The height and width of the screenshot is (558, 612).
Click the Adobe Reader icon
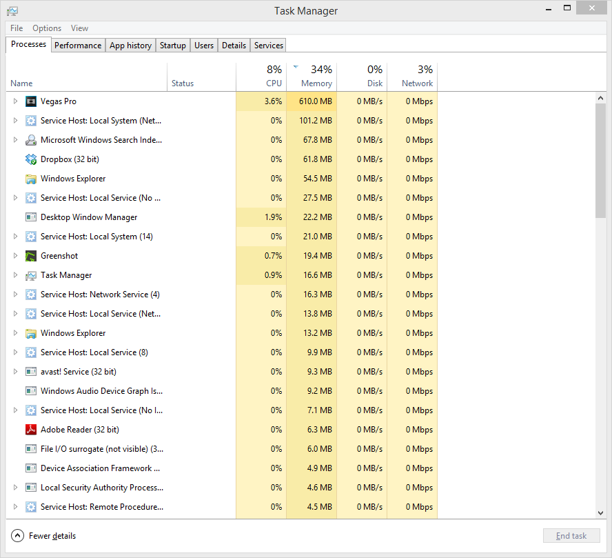coord(31,430)
